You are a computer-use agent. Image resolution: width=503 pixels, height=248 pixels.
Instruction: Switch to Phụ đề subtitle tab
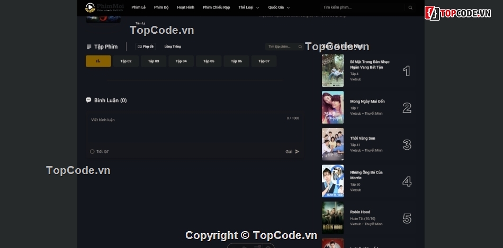pos(145,47)
